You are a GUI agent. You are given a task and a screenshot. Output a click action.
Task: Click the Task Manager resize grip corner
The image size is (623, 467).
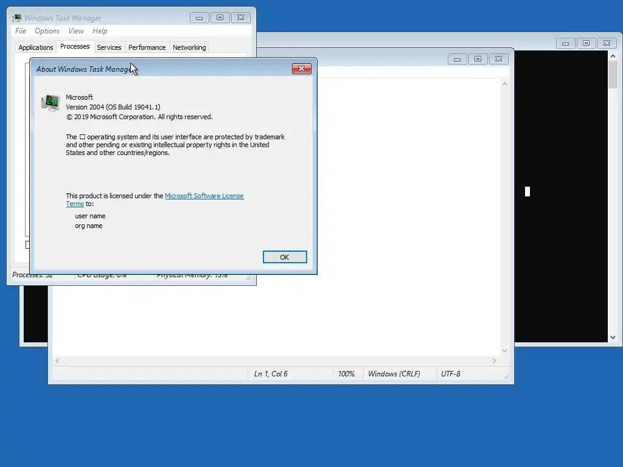248,277
